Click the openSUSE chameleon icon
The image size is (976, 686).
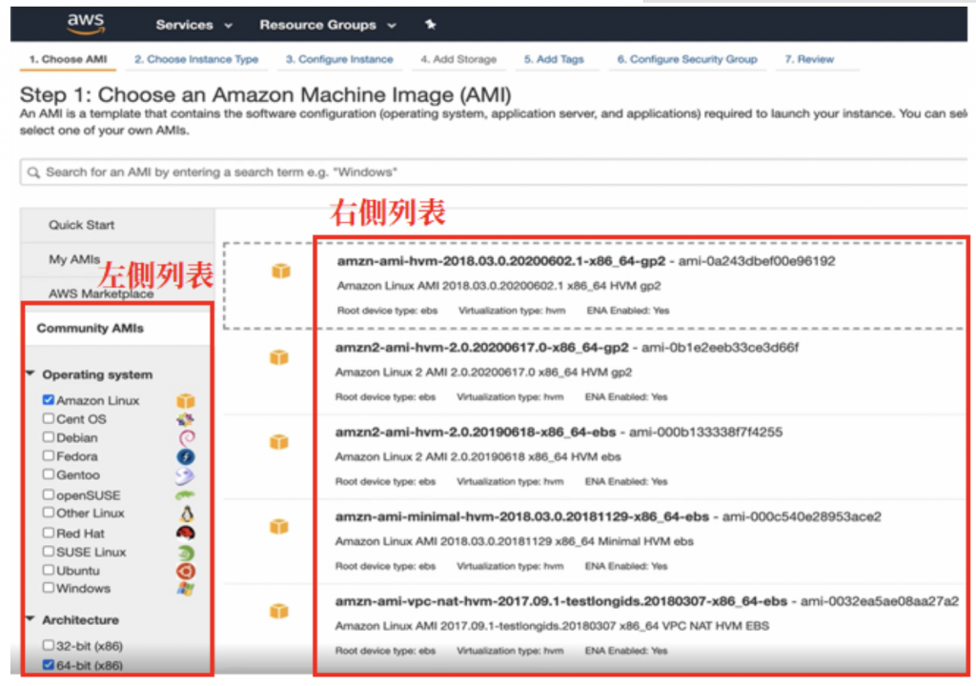[x=185, y=495]
